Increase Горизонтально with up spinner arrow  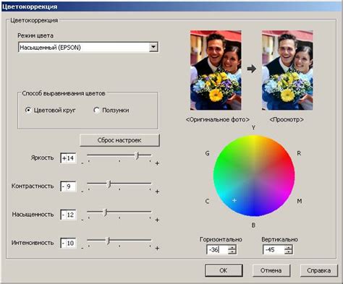point(232,247)
